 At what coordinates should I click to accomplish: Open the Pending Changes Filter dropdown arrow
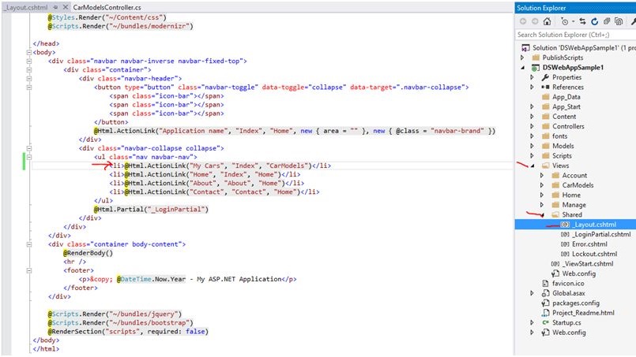tap(573, 22)
